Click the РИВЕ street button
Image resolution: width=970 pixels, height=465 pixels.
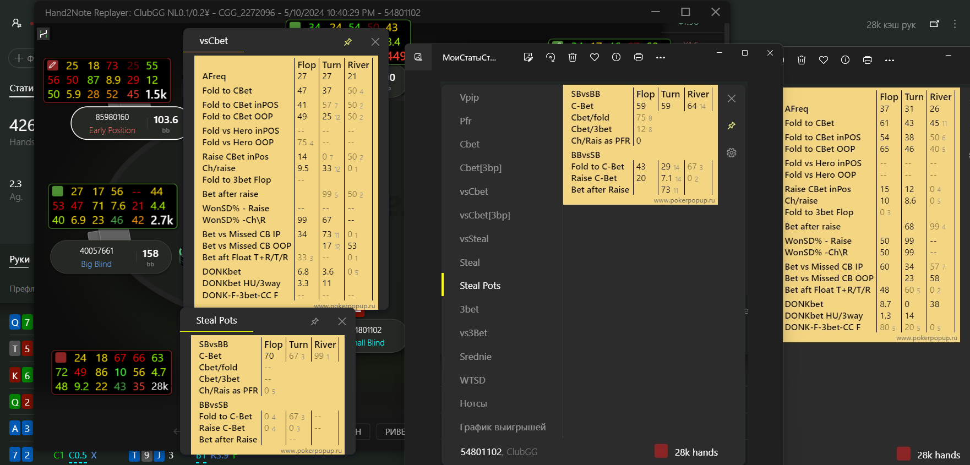393,432
